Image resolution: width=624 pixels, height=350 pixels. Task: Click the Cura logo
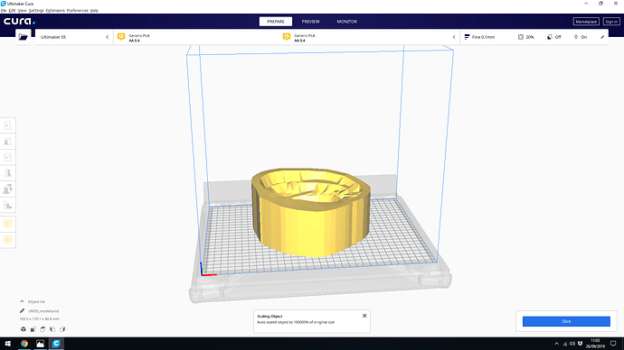19,22
